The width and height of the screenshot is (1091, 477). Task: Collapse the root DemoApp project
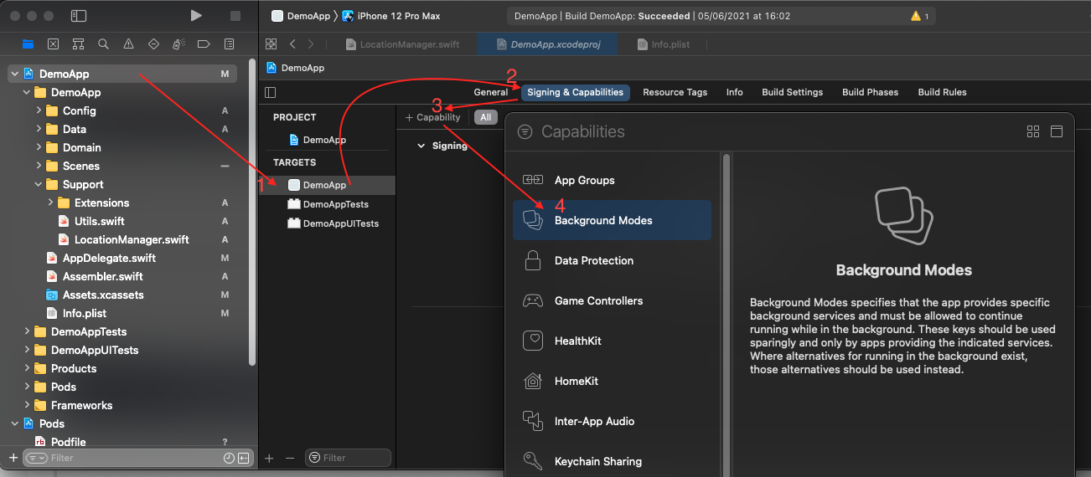14,74
